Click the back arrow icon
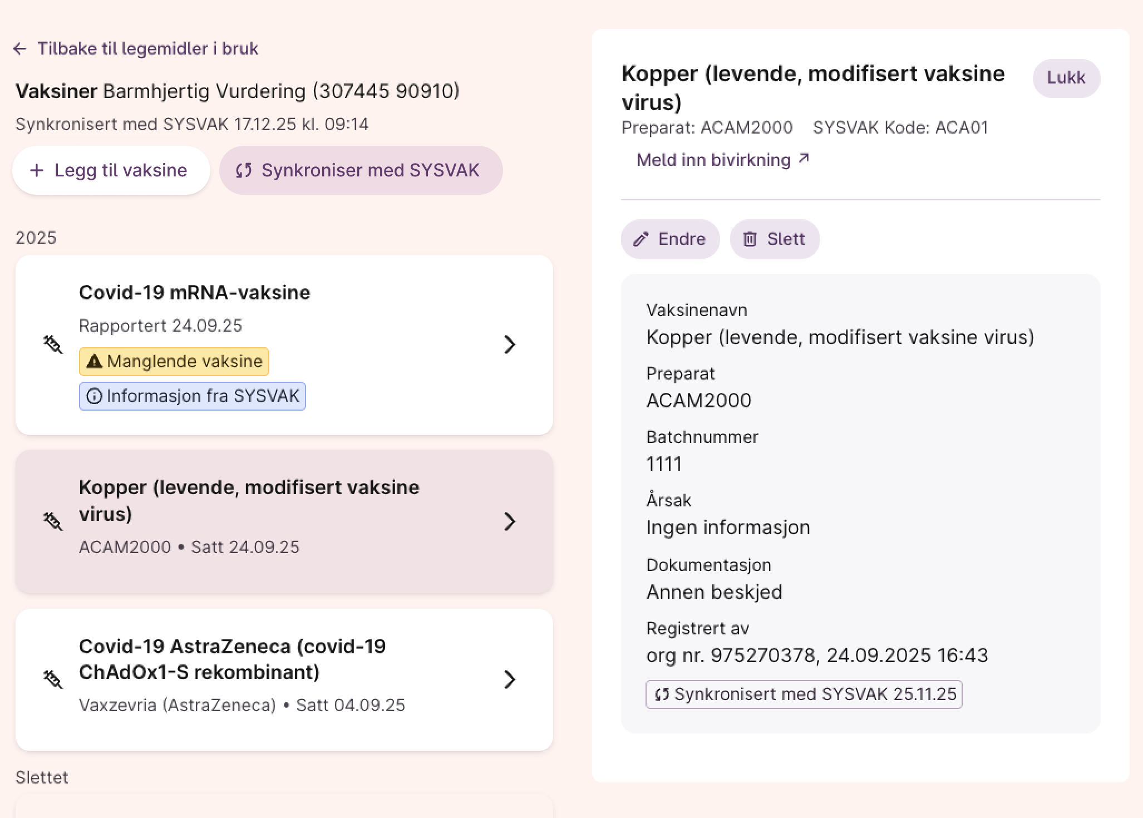The width and height of the screenshot is (1143, 818). tap(19, 49)
